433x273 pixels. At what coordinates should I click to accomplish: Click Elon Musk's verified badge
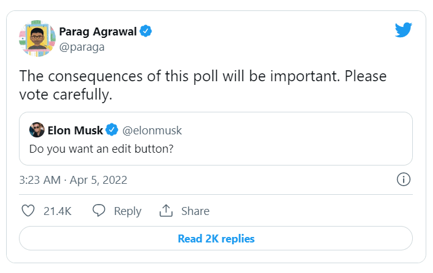click(112, 130)
